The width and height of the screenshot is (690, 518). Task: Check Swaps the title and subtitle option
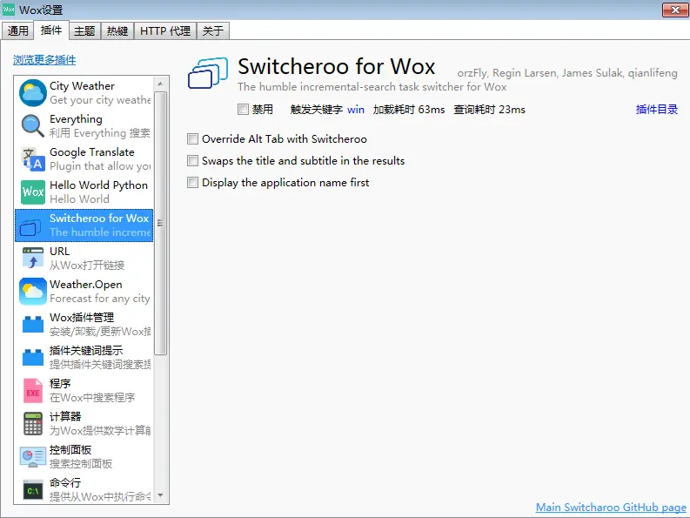point(193,161)
